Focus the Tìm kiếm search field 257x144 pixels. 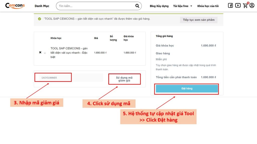[x=95, y=6]
